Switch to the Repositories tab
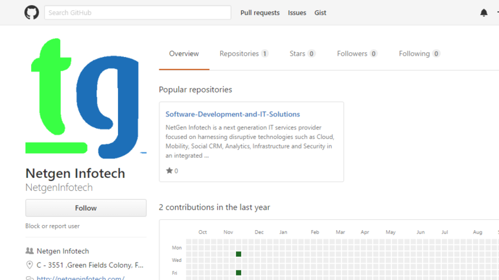The height and width of the screenshot is (280, 499). 244,54
